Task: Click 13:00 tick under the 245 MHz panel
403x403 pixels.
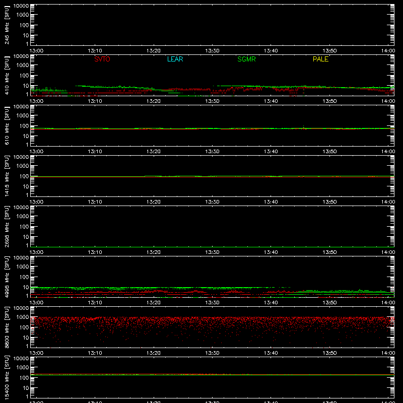Action: coord(36,51)
